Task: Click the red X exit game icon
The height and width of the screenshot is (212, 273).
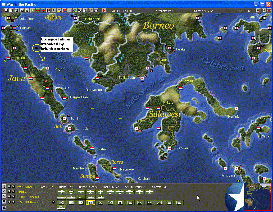Action: pos(269,11)
